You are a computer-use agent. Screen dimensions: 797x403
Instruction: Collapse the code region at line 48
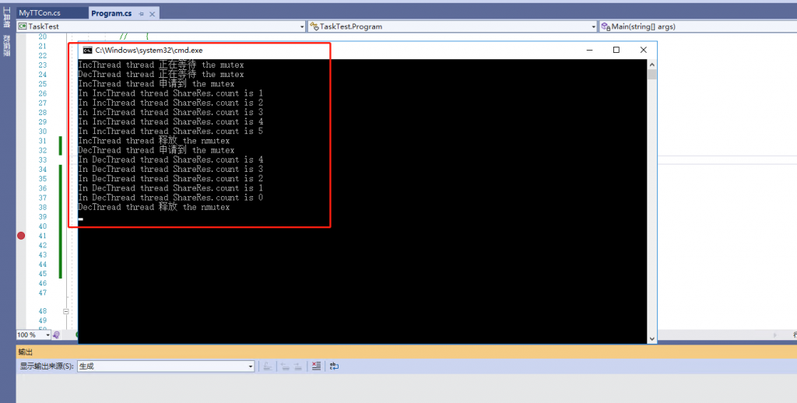66,311
